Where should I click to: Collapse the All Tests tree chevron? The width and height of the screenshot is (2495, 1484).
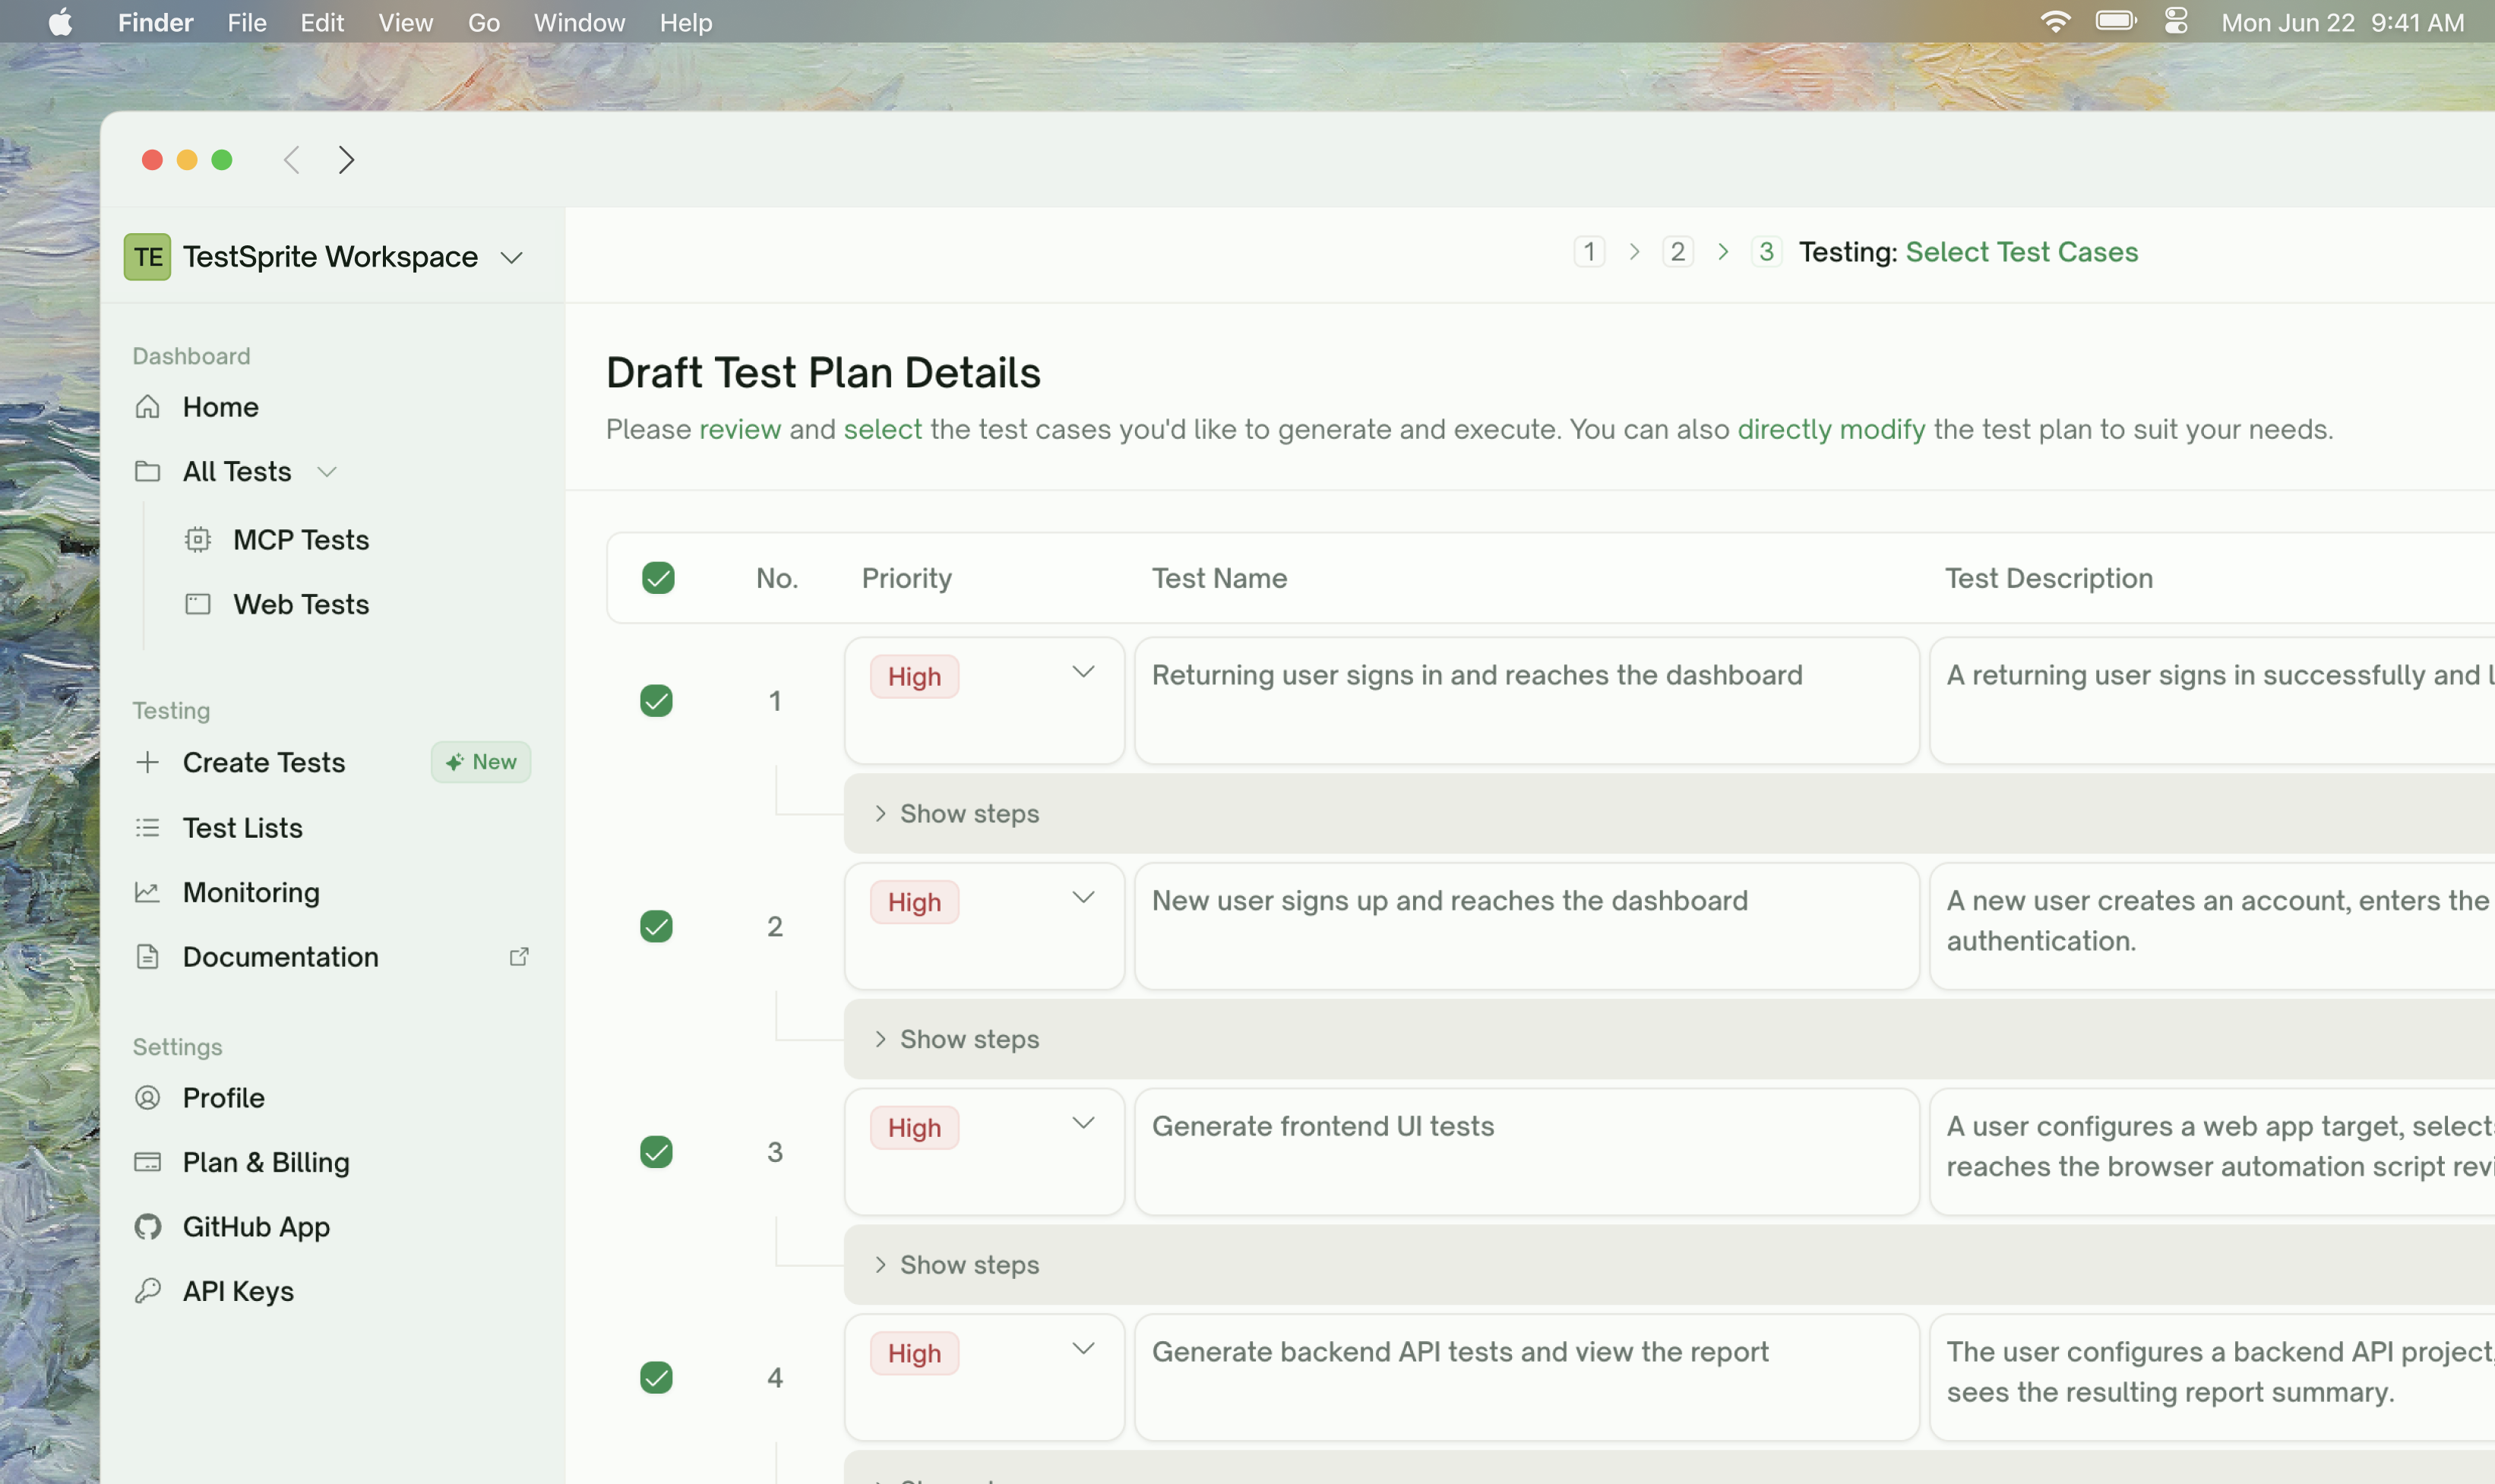coord(327,472)
